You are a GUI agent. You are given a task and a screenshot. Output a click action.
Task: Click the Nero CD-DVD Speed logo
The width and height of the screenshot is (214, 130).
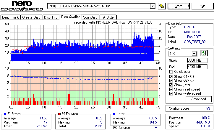click(22, 6)
